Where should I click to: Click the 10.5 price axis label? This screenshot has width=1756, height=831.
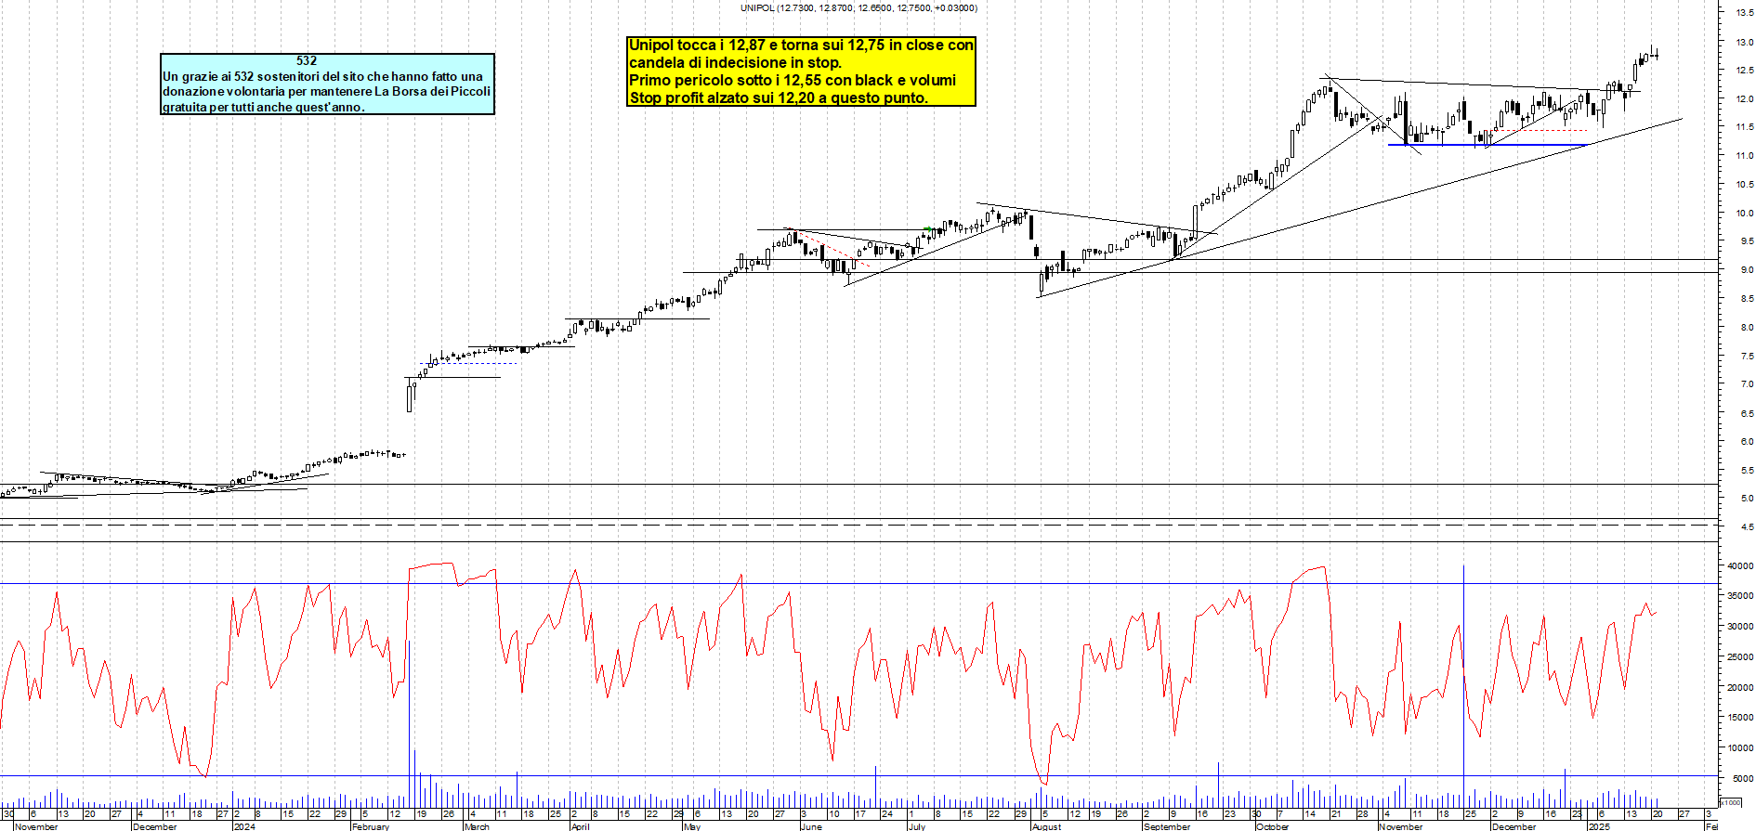[1744, 185]
